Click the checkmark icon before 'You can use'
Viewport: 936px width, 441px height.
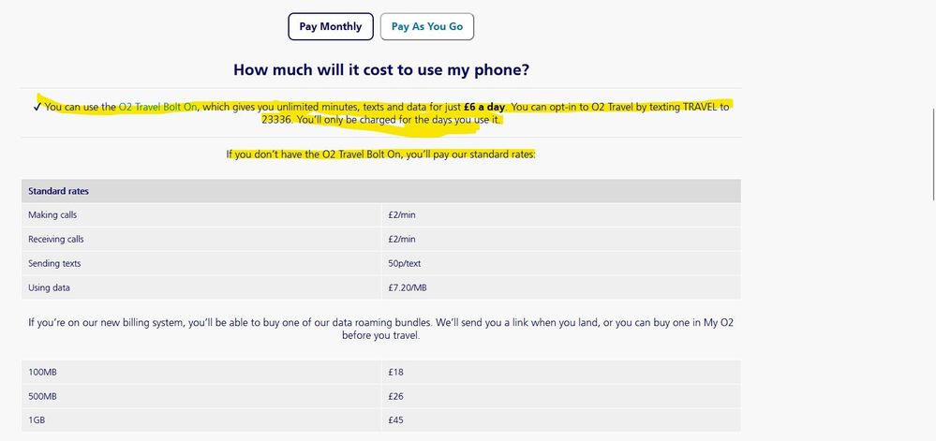(x=36, y=108)
